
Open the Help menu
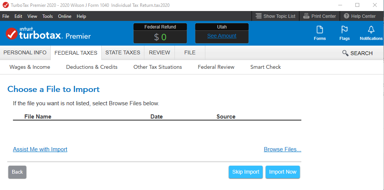click(x=81, y=16)
